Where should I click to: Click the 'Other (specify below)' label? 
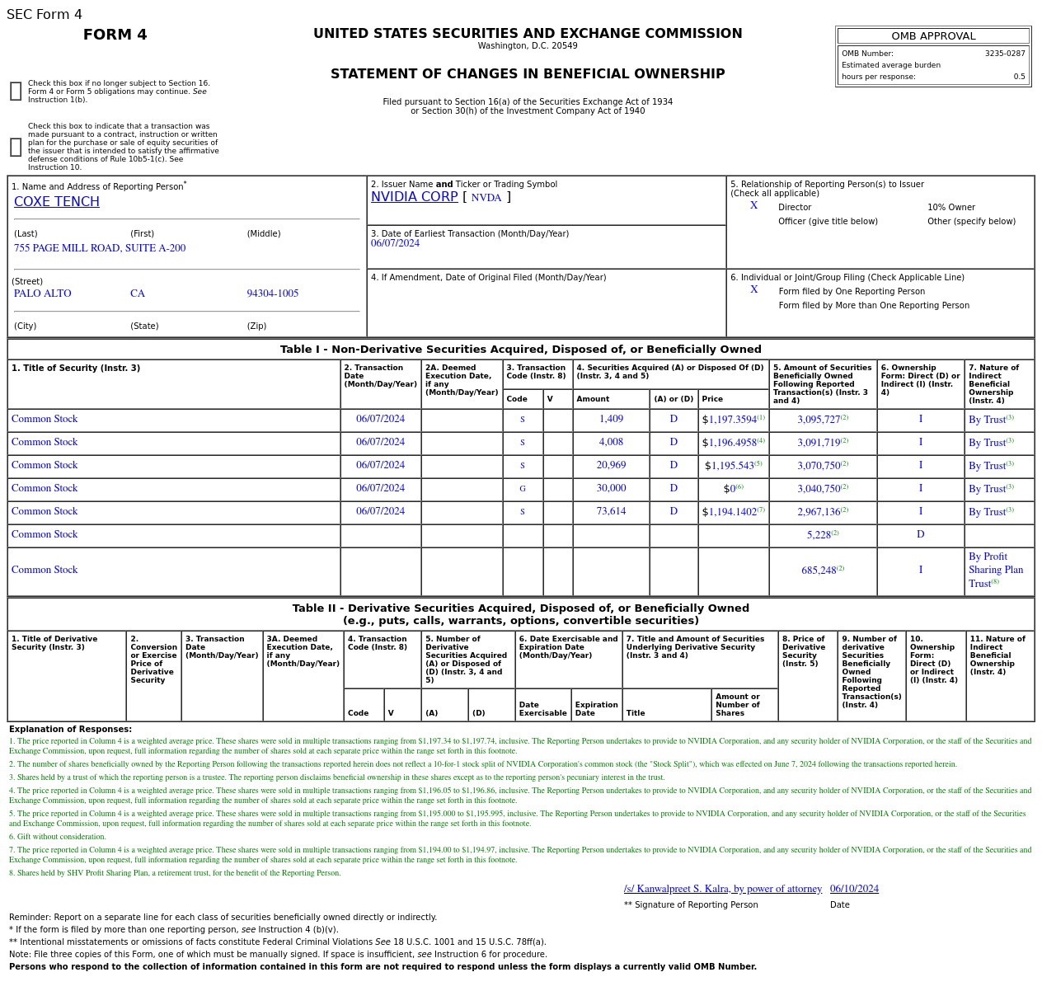pos(971,222)
